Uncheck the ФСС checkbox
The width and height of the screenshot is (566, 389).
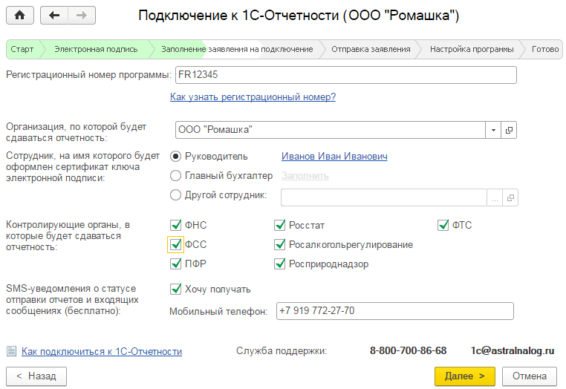176,245
